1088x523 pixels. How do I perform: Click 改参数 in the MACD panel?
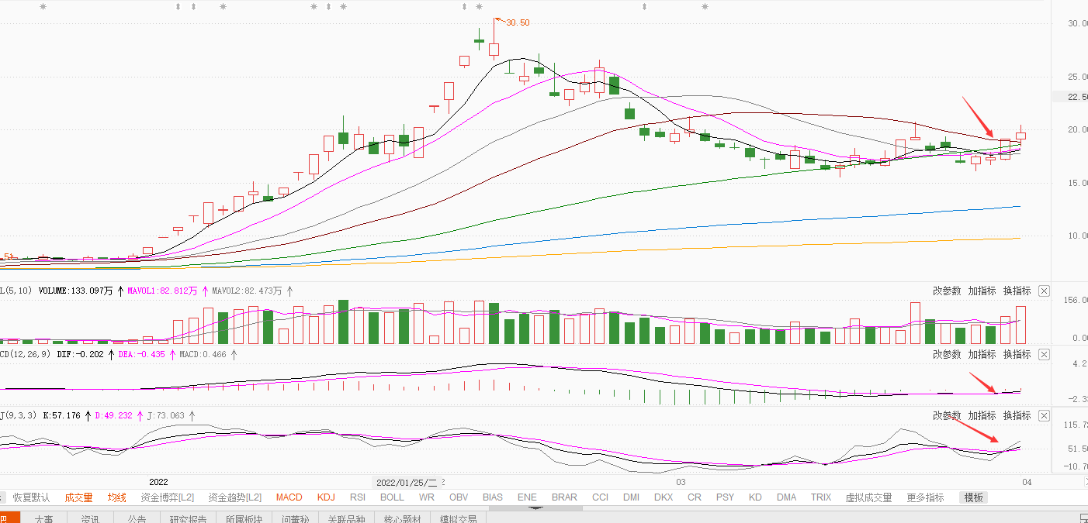[947, 354]
